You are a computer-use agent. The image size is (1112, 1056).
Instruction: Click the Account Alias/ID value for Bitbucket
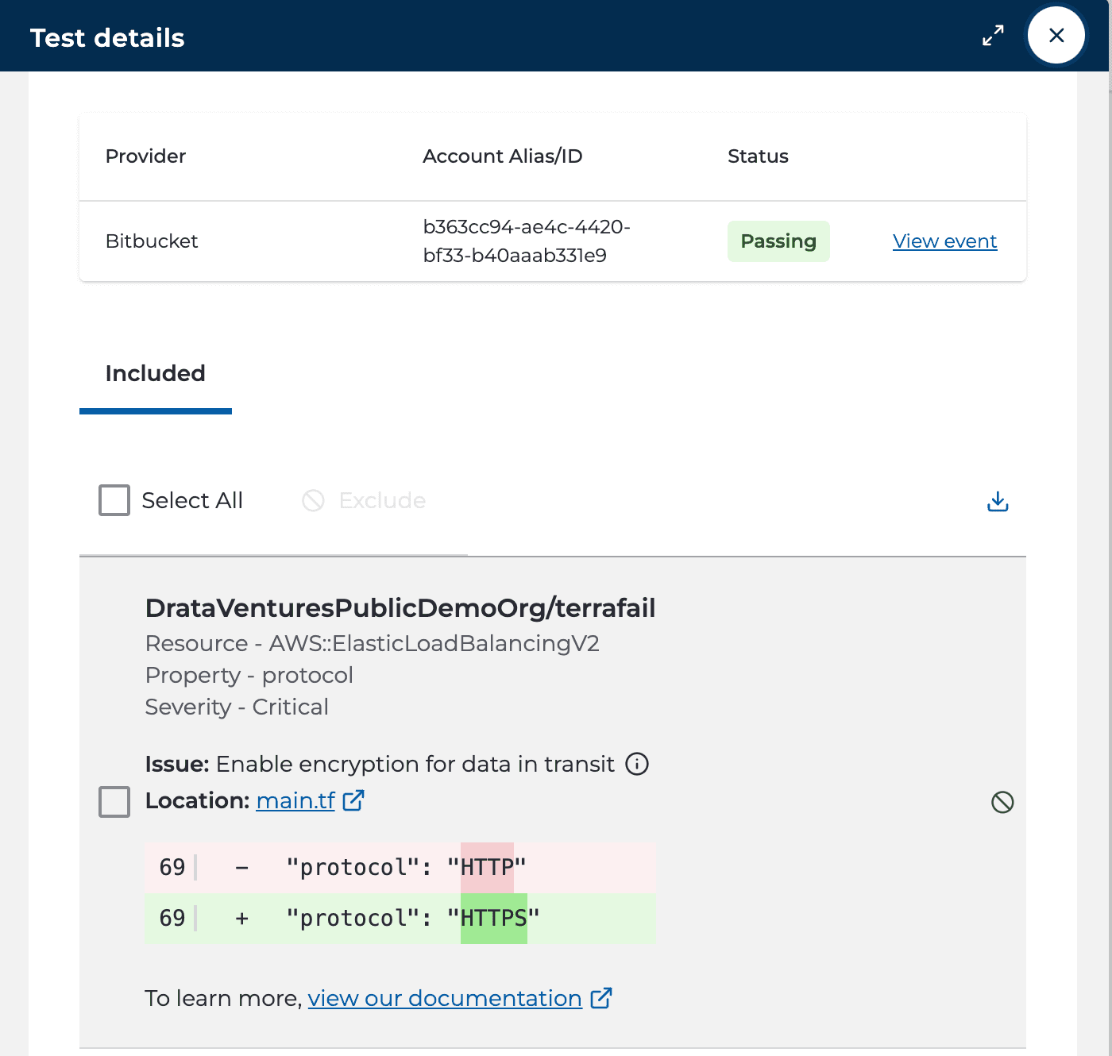point(527,241)
